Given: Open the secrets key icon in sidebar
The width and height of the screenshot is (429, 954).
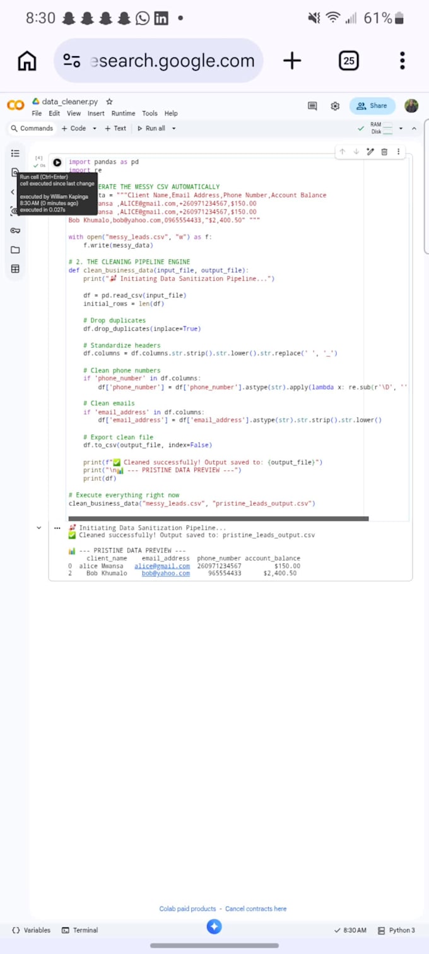Looking at the screenshot, I should click(15, 230).
